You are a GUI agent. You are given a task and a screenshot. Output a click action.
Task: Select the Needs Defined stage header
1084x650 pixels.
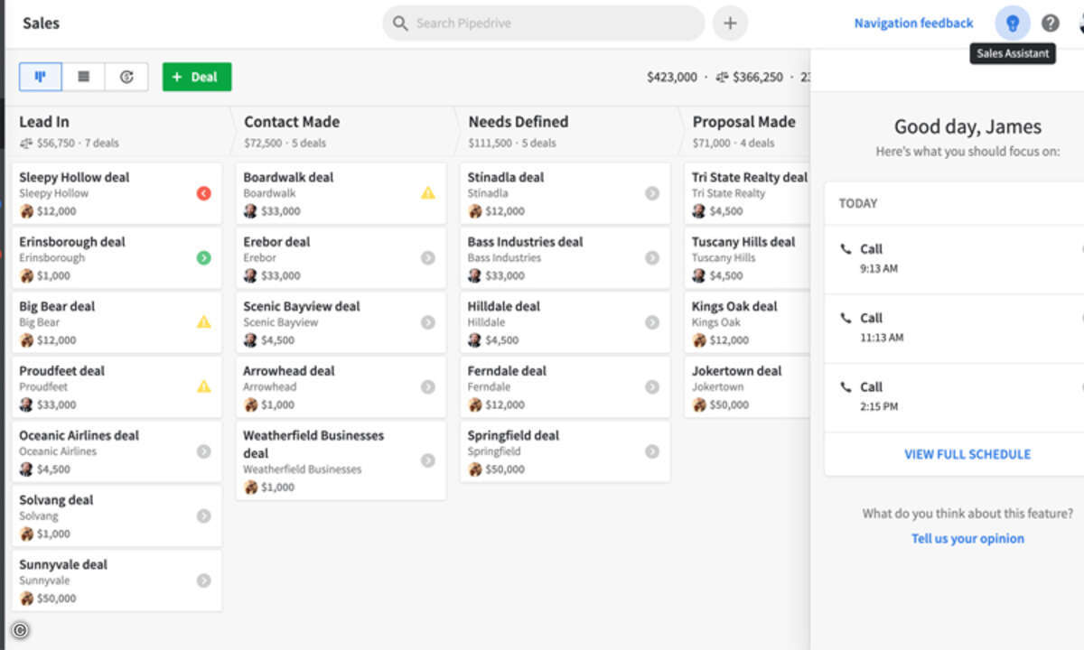tap(519, 122)
